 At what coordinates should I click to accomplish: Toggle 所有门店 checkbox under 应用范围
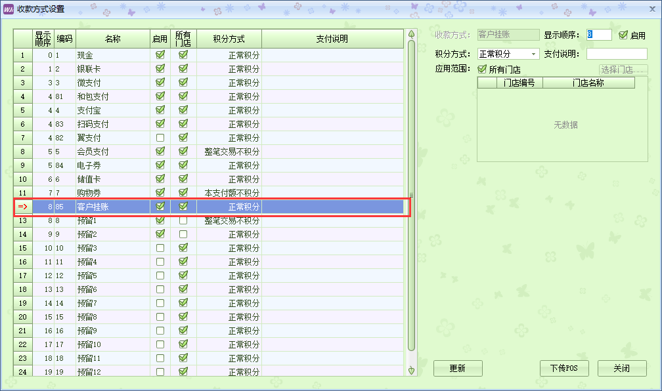482,69
